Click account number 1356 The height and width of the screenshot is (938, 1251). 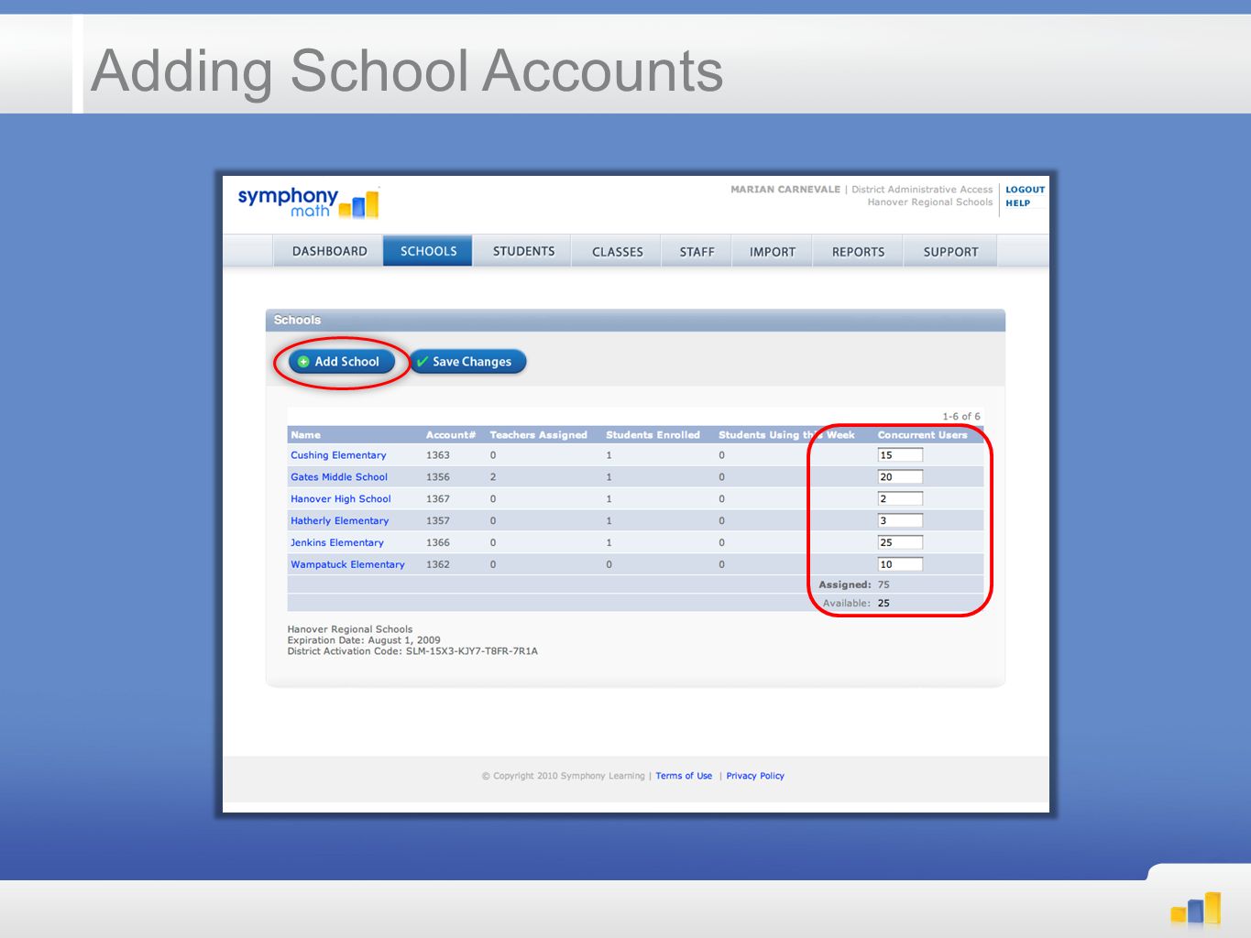point(438,477)
